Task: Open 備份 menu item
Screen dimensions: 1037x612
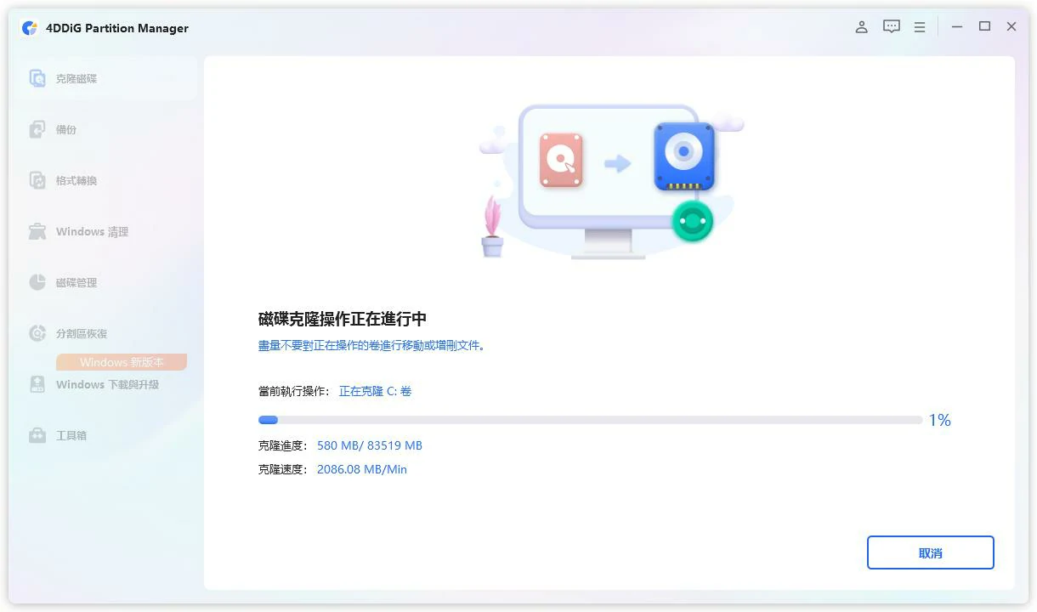Action: point(105,129)
